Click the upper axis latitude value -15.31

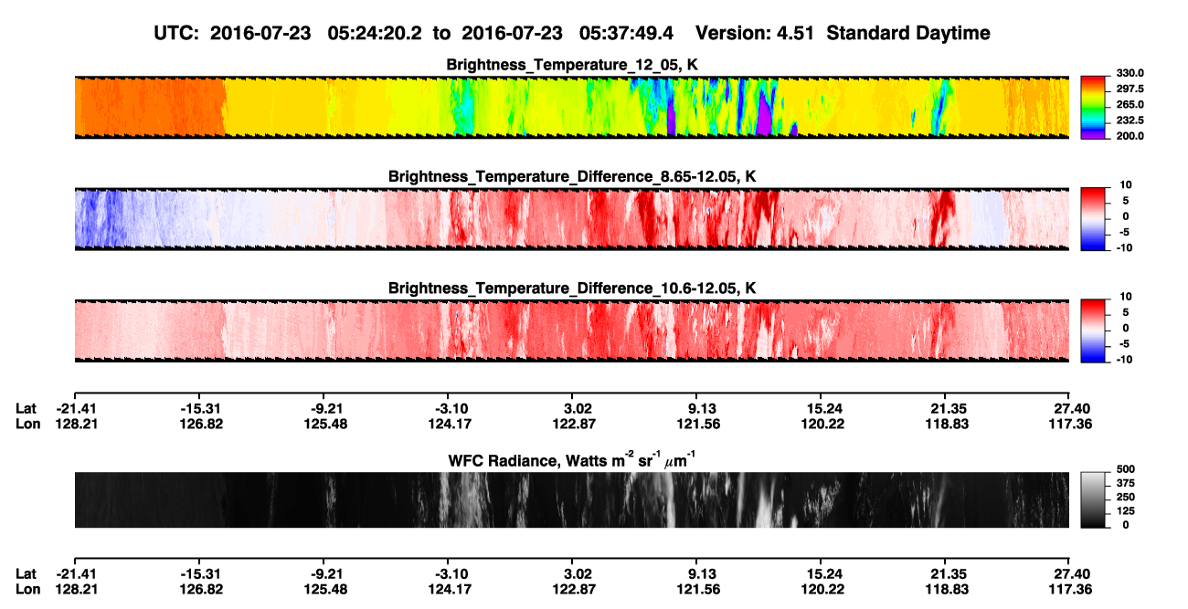[201, 409]
